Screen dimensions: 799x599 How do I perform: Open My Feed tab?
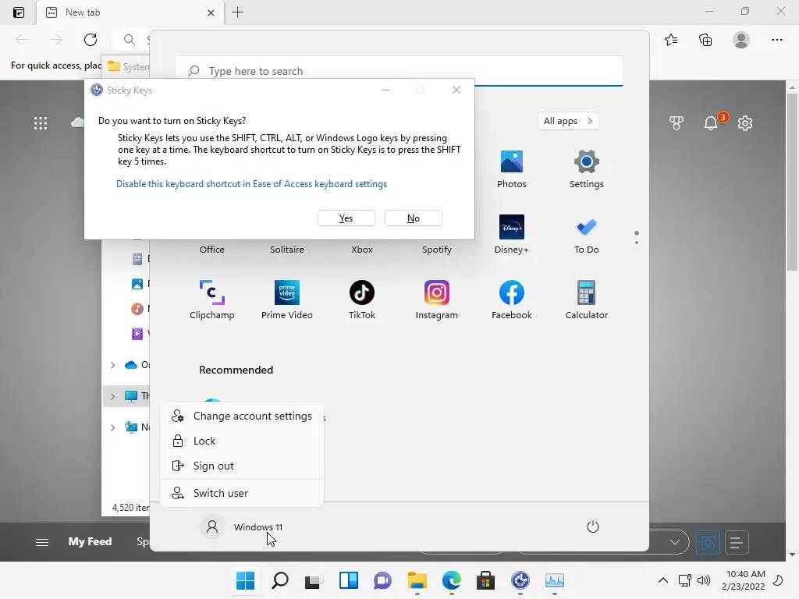(90, 541)
